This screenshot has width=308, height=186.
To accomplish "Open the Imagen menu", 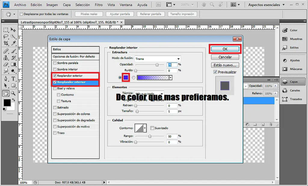I will click(52, 5).
